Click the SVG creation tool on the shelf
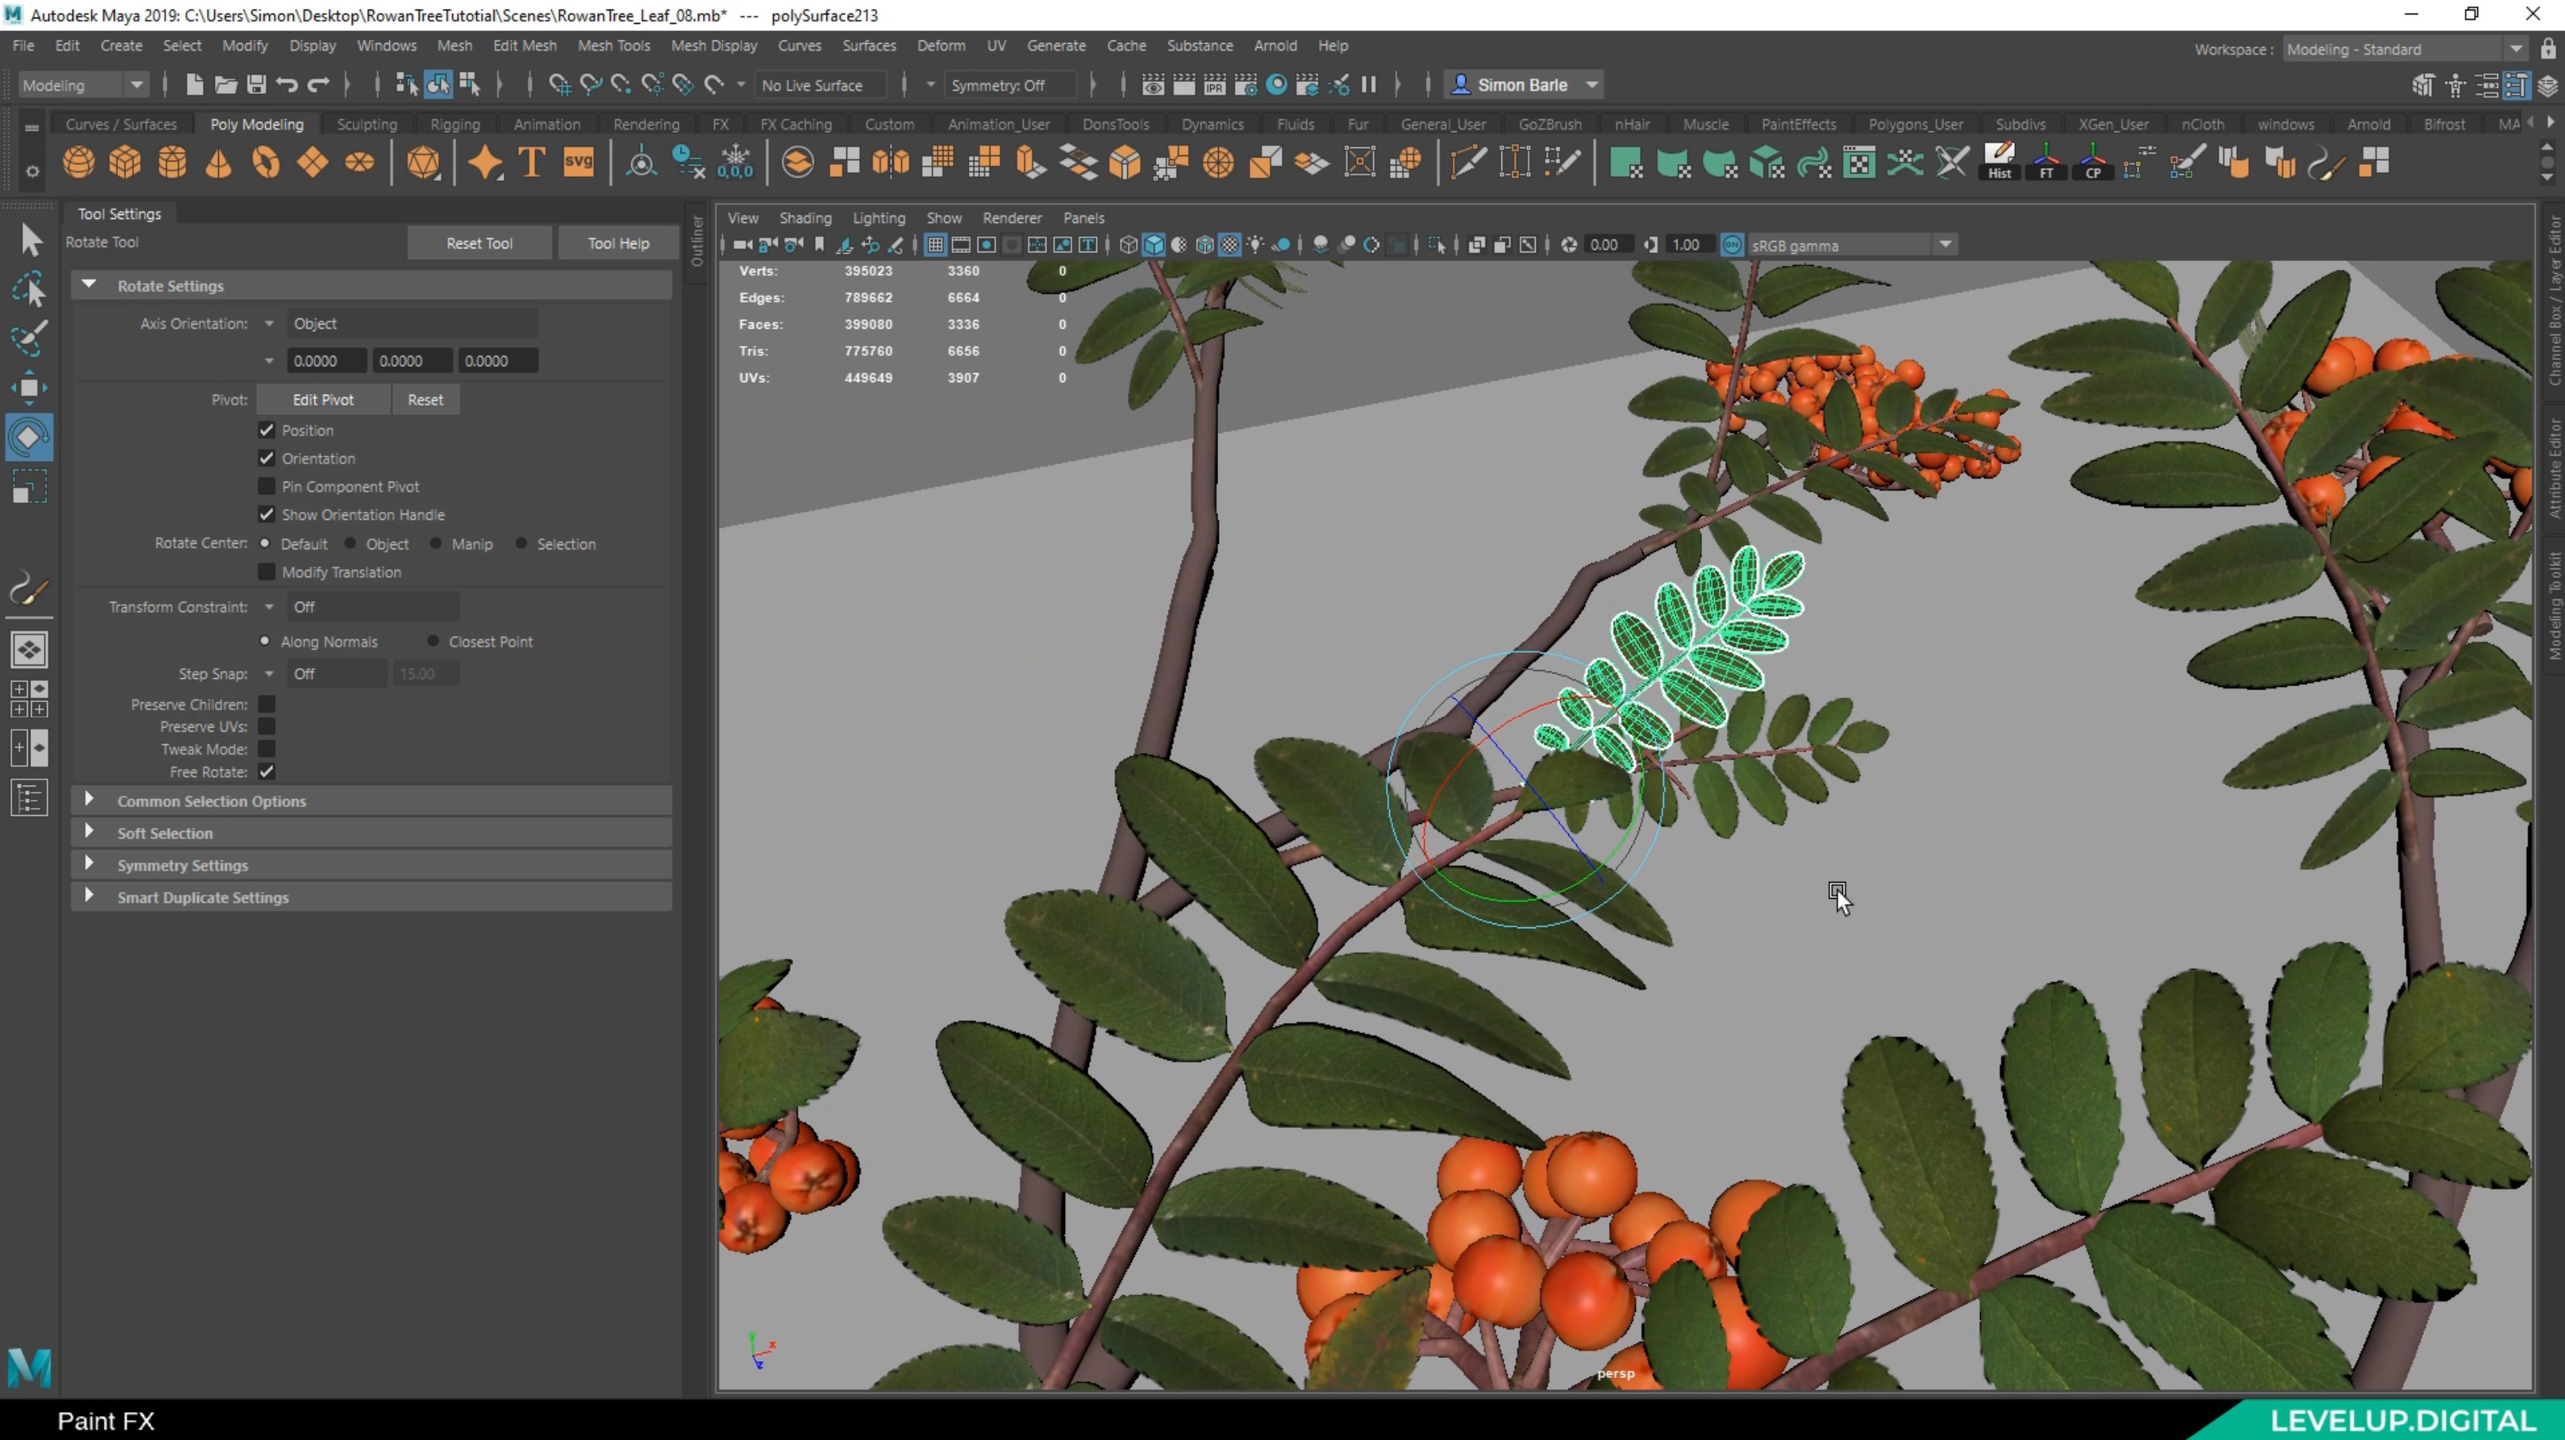 577,162
